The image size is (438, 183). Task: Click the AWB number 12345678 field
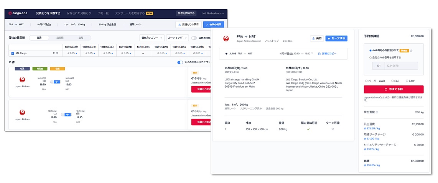[x=402, y=66]
